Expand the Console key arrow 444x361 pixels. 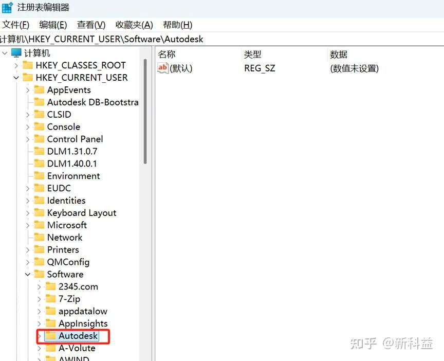pyautogui.click(x=28, y=127)
